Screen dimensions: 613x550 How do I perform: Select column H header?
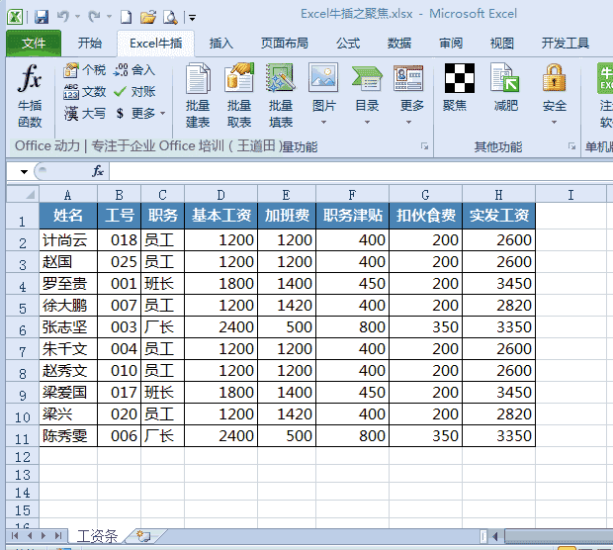point(499,195)
